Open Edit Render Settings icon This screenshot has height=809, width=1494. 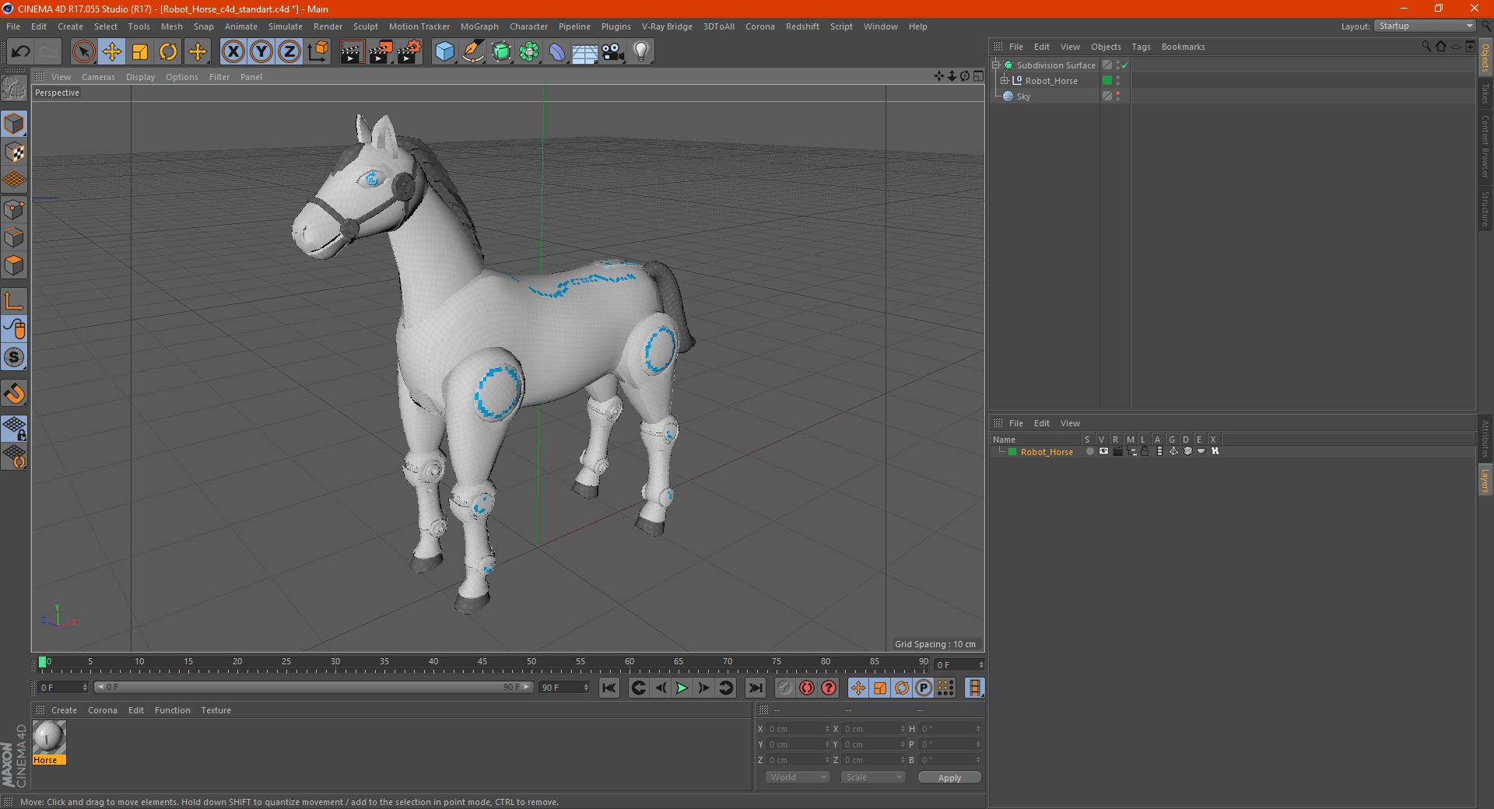tap(409, 52)
